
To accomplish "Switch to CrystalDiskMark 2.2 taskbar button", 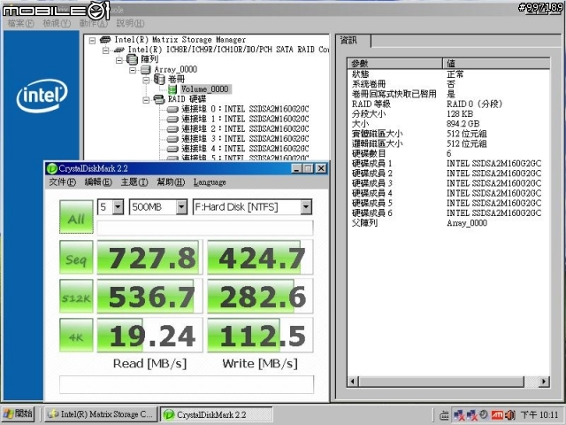I will coord(217,414).
